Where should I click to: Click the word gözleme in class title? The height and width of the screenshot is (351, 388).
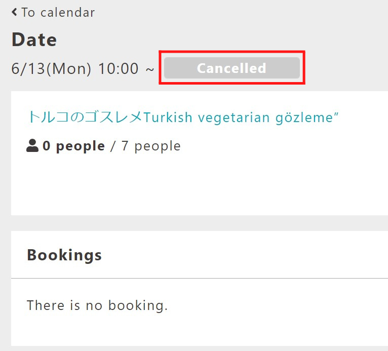tap(304, 118)
